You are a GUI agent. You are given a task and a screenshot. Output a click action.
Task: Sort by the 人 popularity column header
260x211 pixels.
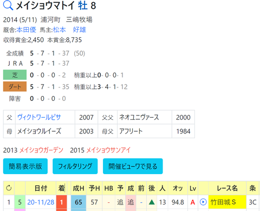[162, 188]
